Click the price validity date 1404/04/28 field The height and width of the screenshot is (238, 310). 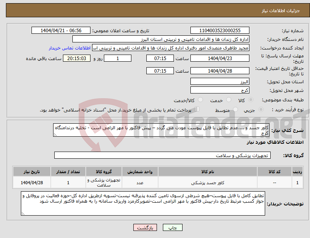coord(220,71)
